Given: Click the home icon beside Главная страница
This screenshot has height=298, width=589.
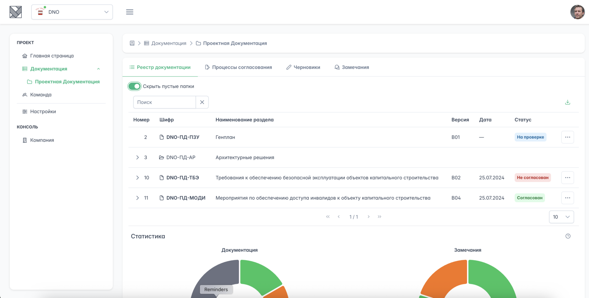Looking at the screenshot, I should pos(25,56).
